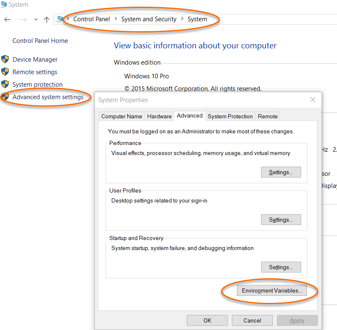This screenshot has width=337, height=330.
Task: Expand chevron after Control Panel breadcrumb
Action: tap(116, 19)
